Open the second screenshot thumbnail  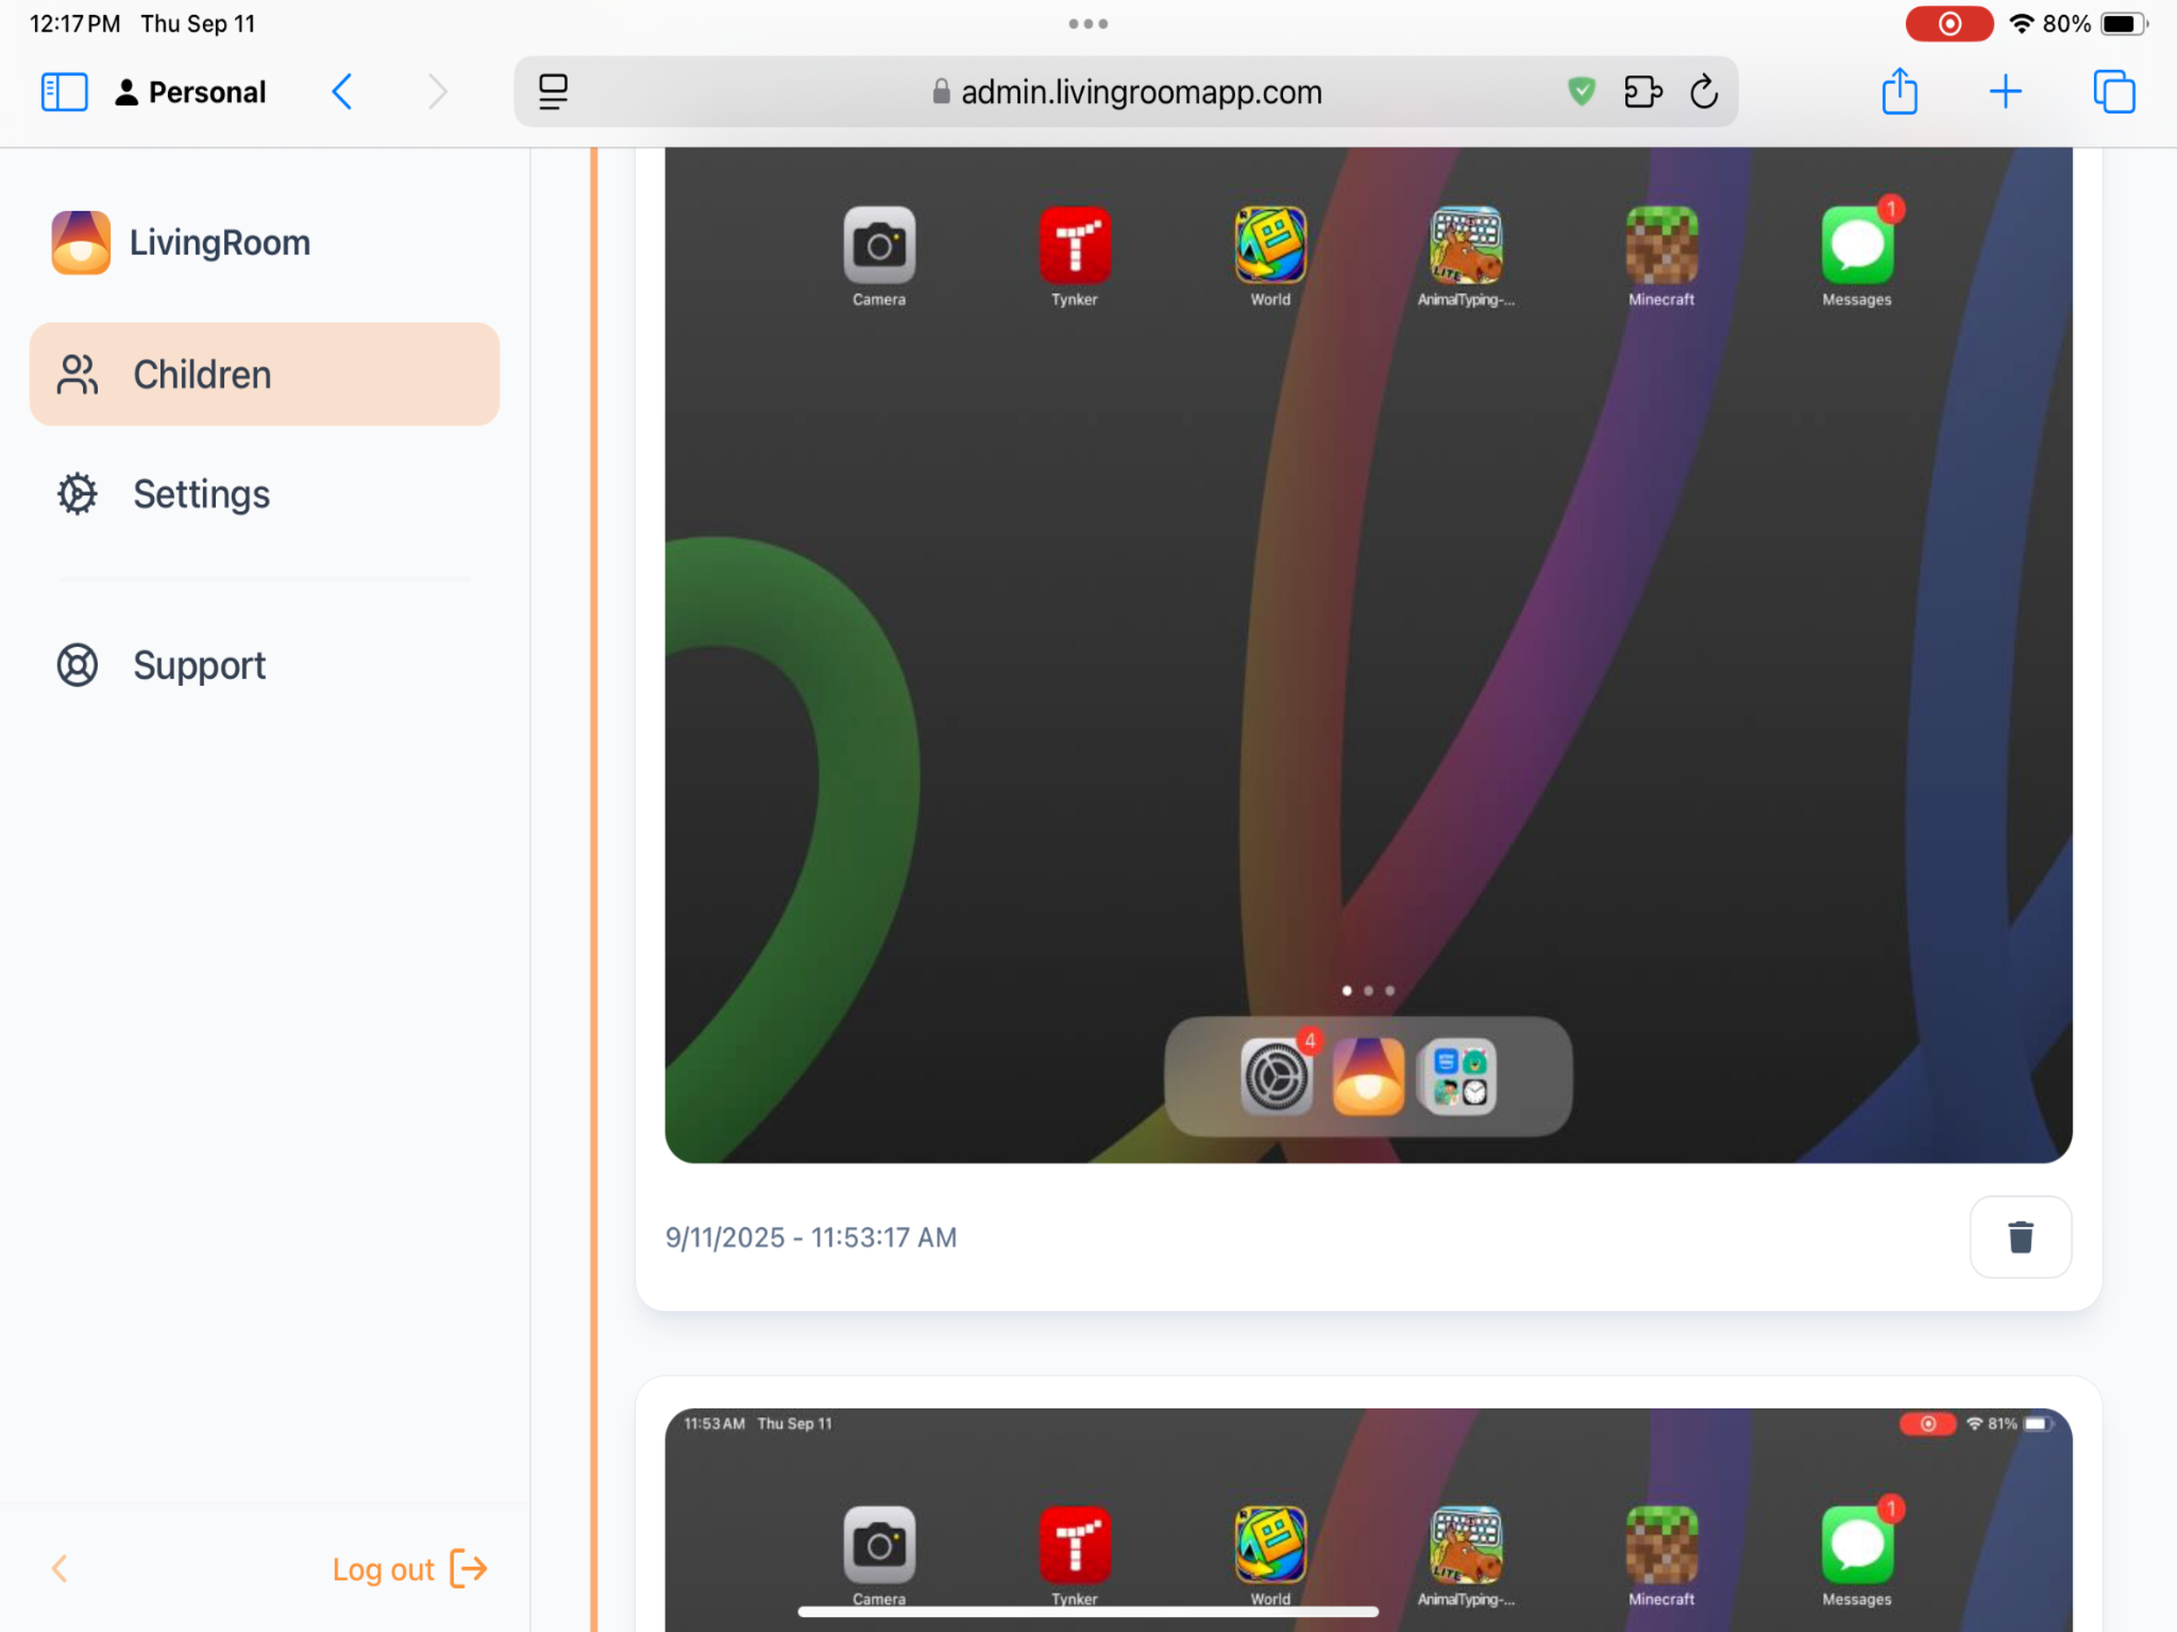(x=1368, y=1520)
